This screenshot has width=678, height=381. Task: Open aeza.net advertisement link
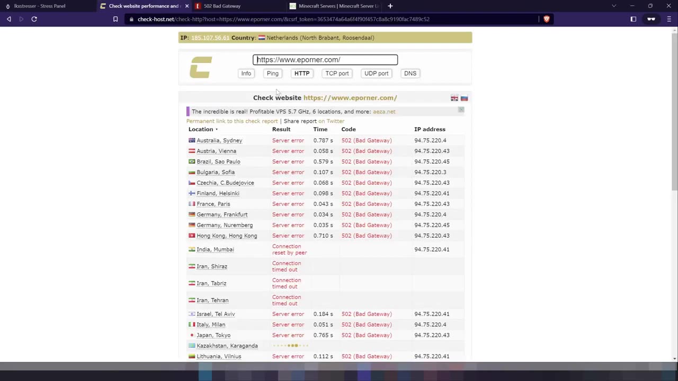pos(384,112)
